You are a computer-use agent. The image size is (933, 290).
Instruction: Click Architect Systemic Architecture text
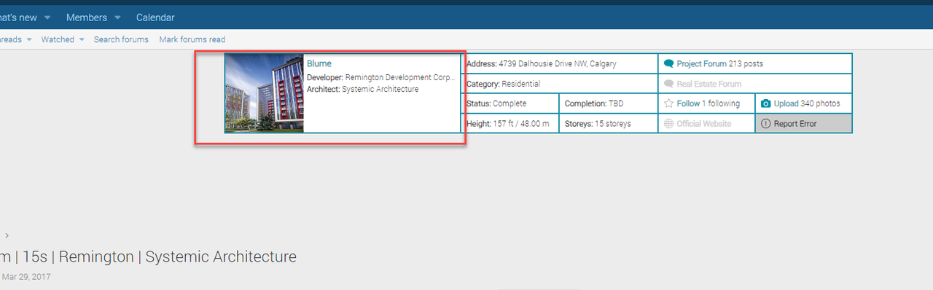point(363,89)
